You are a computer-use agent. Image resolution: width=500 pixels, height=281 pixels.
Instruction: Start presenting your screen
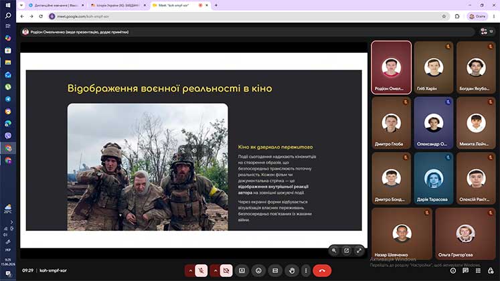242,270
